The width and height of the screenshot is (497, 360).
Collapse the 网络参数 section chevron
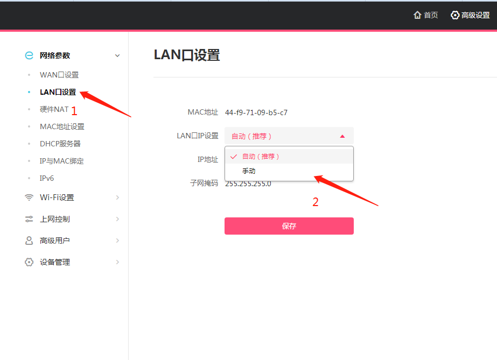(117, 56)
